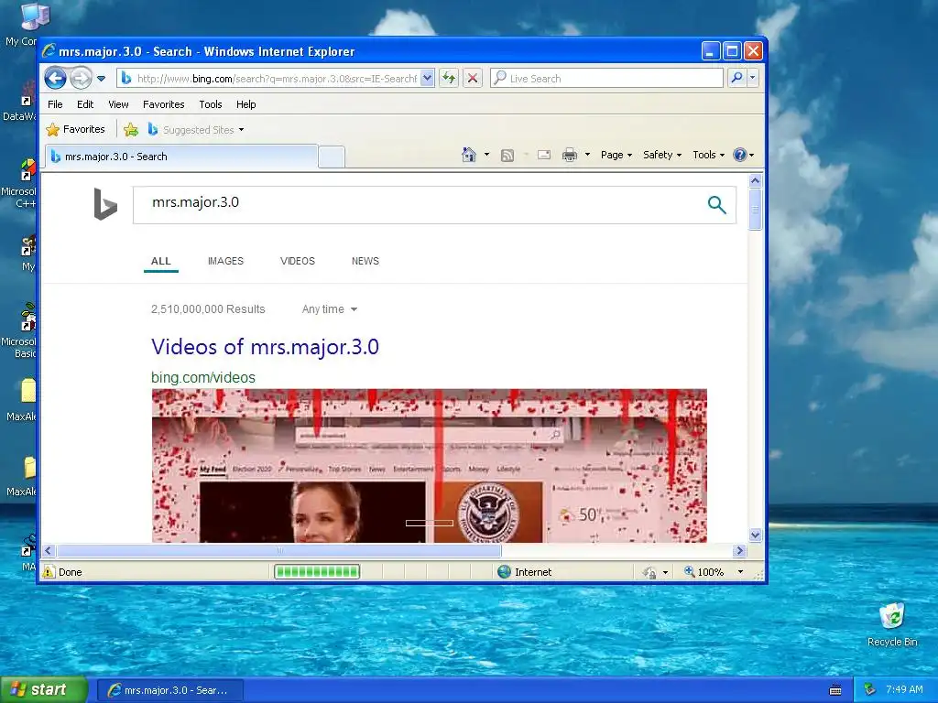Go to Home page icon
This screenshot has width=938, height=703.
pyautogui.click(x=468, y=155)
